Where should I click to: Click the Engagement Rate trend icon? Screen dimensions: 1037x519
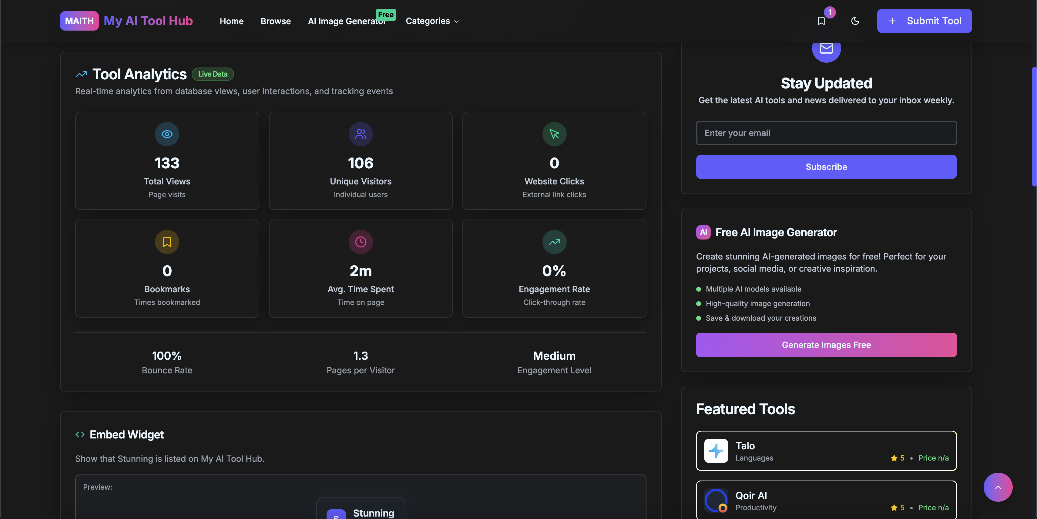click(554, 242)
